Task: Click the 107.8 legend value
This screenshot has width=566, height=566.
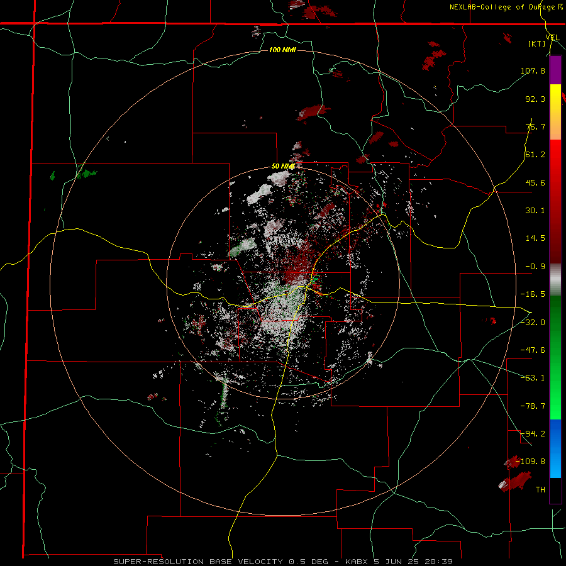Action: 533,70
